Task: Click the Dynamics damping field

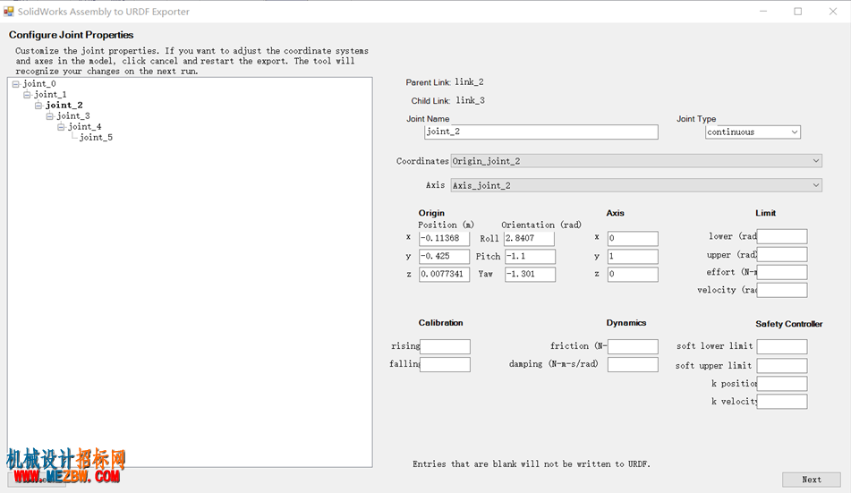Action: click(x=633, y=364)
